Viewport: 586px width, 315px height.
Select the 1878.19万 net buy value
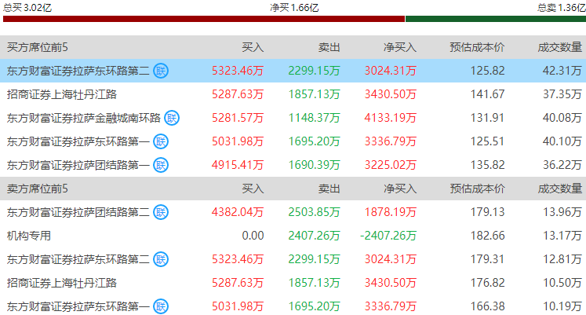tap(391, 212)
